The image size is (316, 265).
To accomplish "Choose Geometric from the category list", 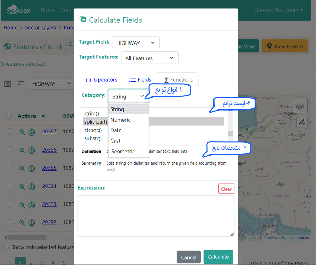I will coord(122,152).
